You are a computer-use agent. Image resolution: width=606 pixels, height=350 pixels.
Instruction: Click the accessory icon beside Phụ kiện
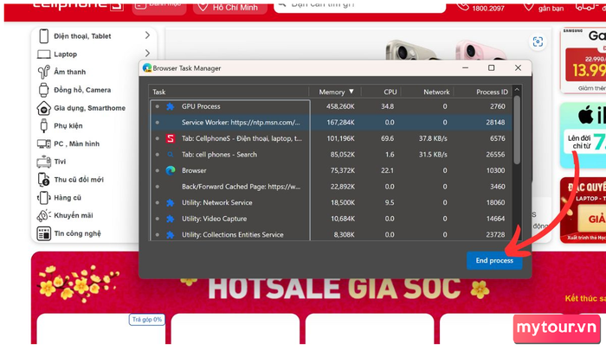43,126
